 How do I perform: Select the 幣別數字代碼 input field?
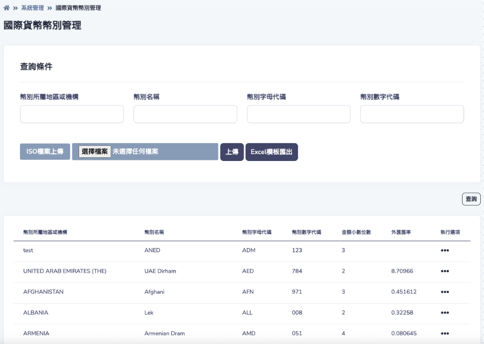coord(412,114)
